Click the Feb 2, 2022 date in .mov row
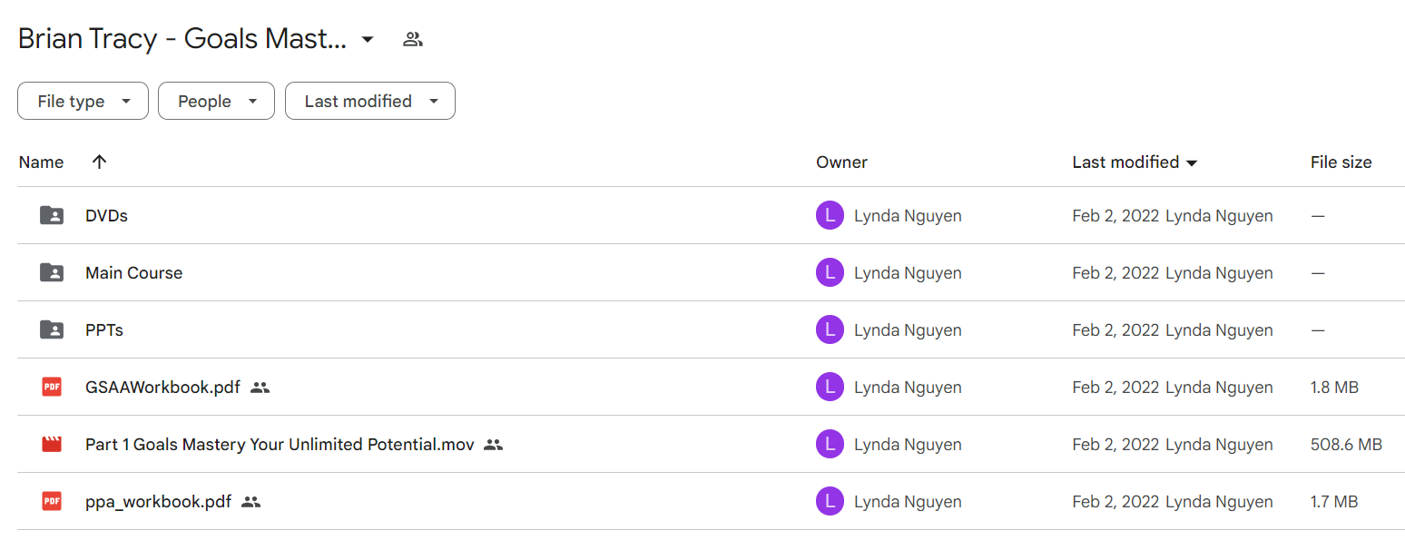This screenshot has height=560, width=1405. coord(1115,445)
